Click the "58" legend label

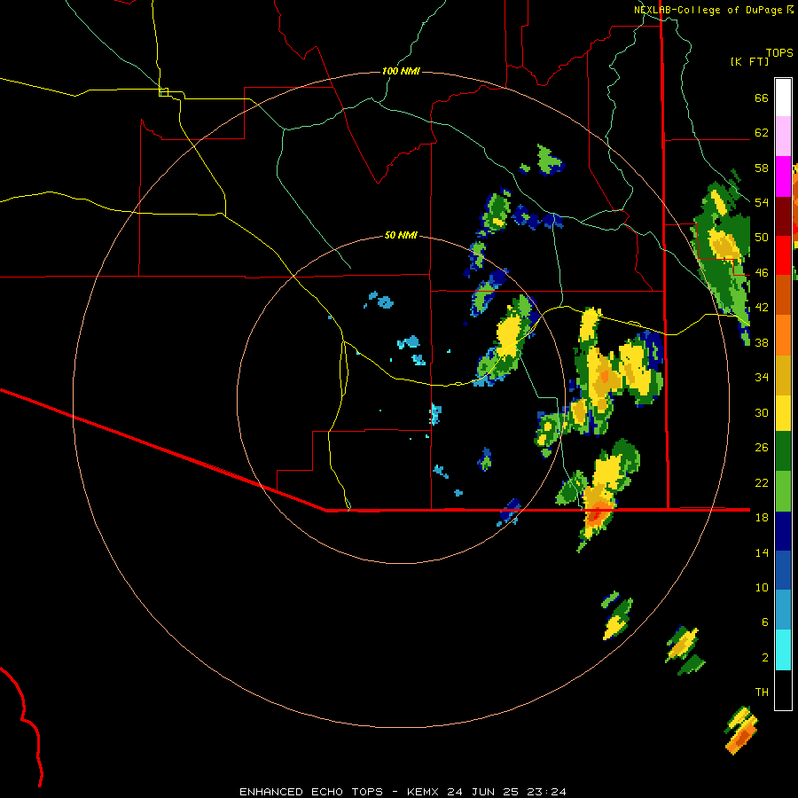(x=762, y=168)
